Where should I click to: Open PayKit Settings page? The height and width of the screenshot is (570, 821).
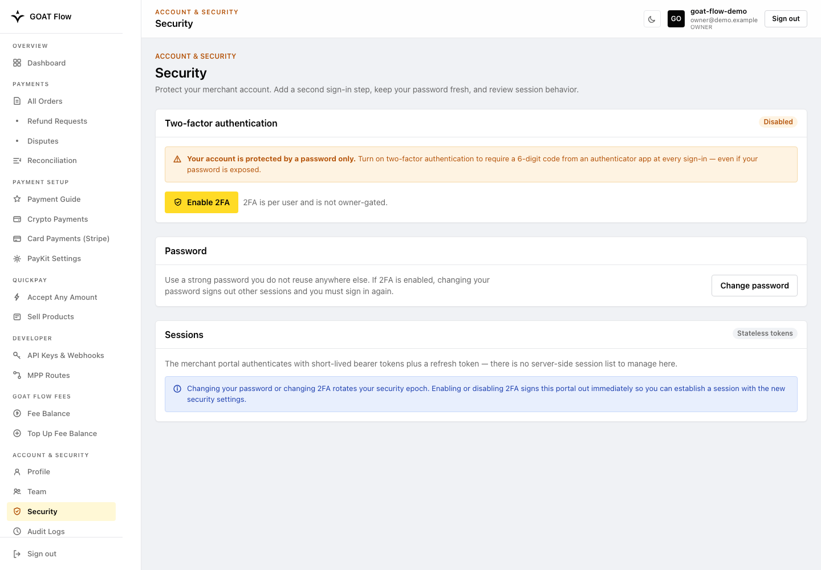pos(61,259)
